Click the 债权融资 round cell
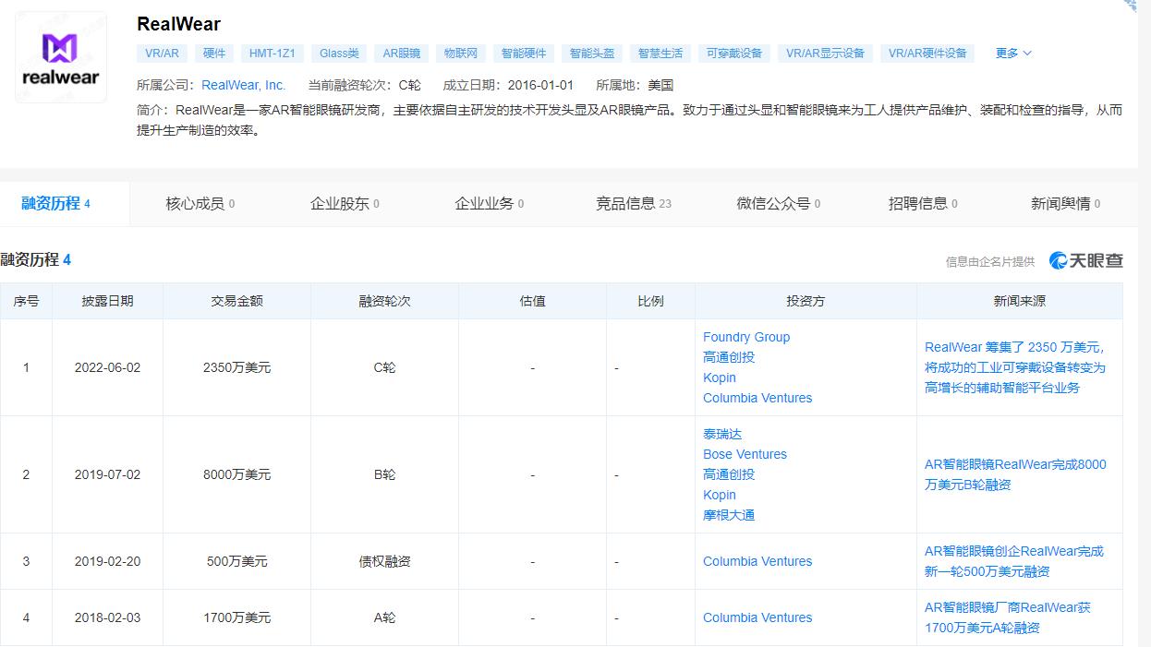Screen dimensions: 1151x647 point(384,561)
